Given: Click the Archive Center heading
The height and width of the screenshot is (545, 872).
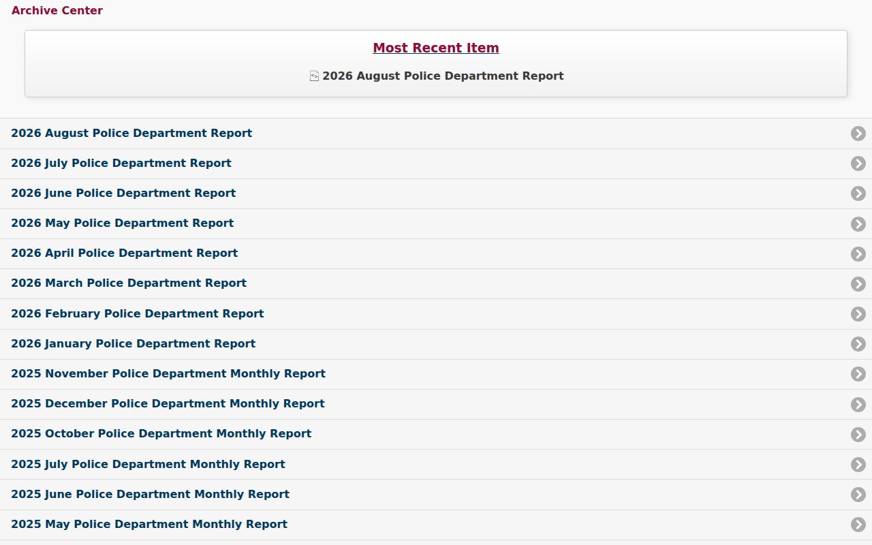Looking at the screenshot, I should (x=57, y=10).
